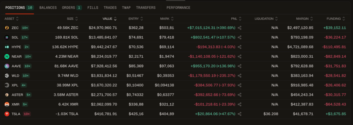Share the AAVE position PNL
353x125 pixels.
click(240, 66)
